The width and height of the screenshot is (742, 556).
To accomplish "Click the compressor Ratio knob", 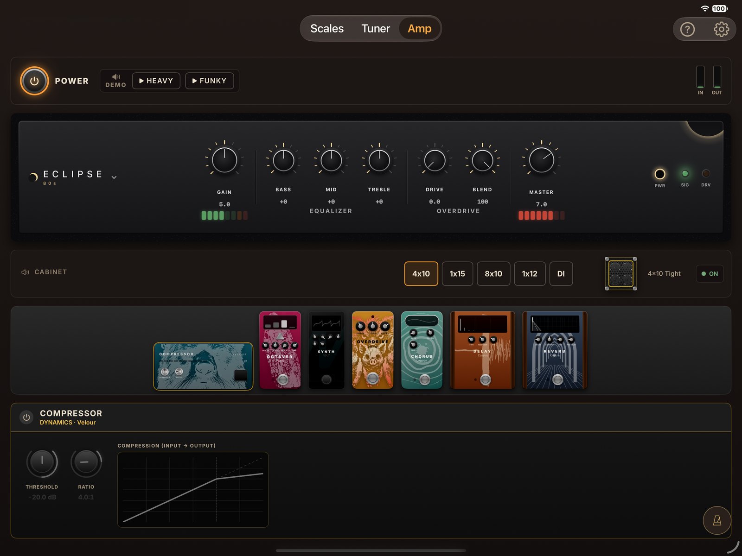I will coord(86,462).
